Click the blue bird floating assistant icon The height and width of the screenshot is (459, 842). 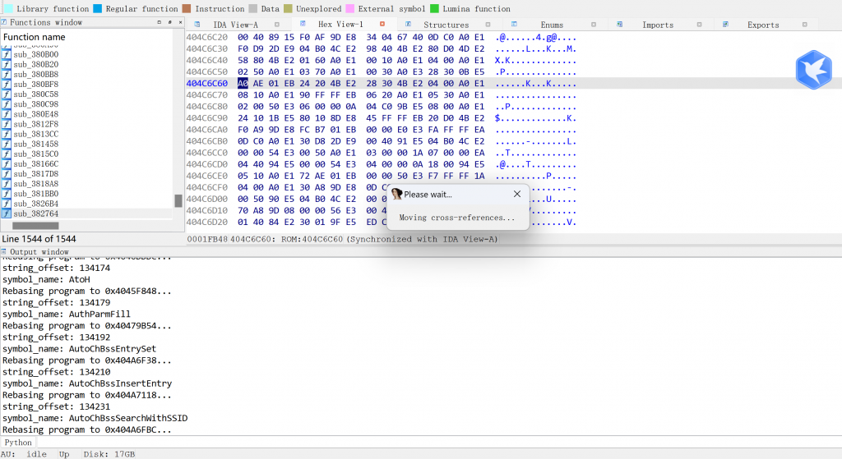point(813,70)
